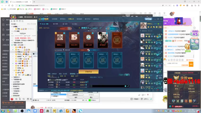The height and width of the screenshot is (113, 201).
Task: Search friends with the magnifier in the friends panel
Action: [161, 31]
